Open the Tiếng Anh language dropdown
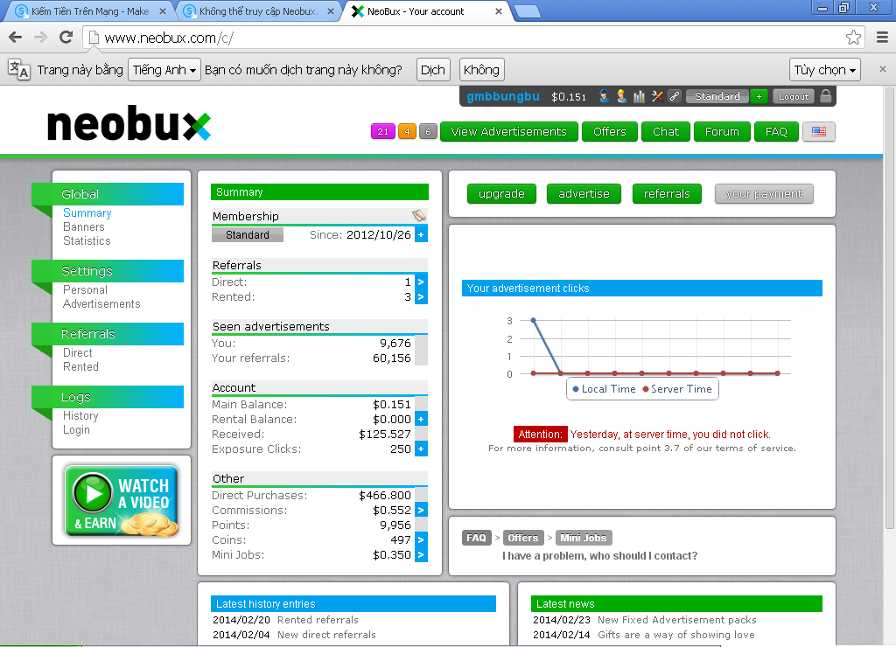 coord(164,70)
